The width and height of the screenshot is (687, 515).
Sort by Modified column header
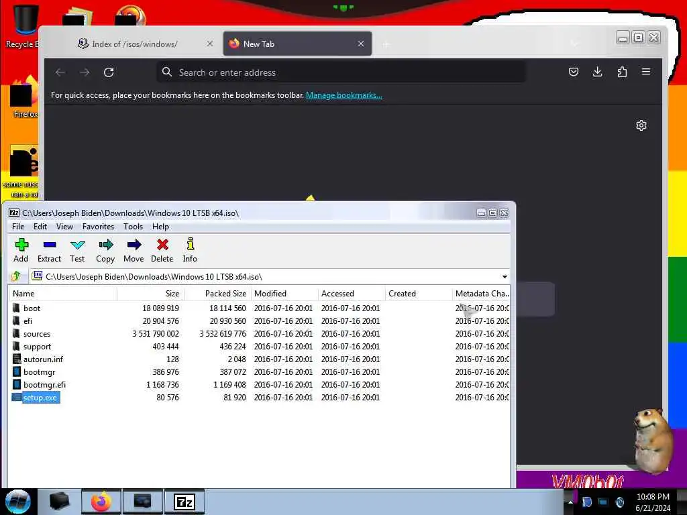tap(284, 294)
